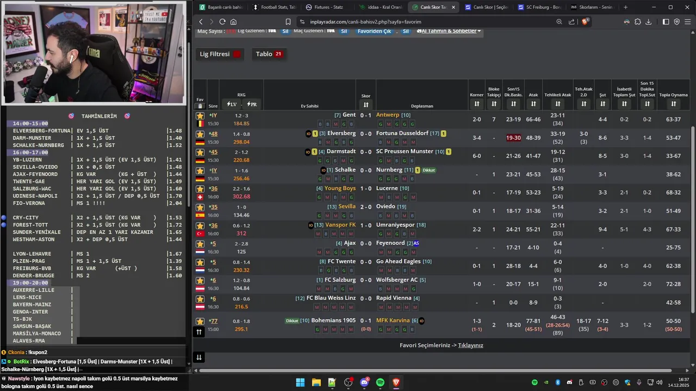Sort by Bloke Takipçi column arrows
The image size is (696, 391).
tap(494, 104)
